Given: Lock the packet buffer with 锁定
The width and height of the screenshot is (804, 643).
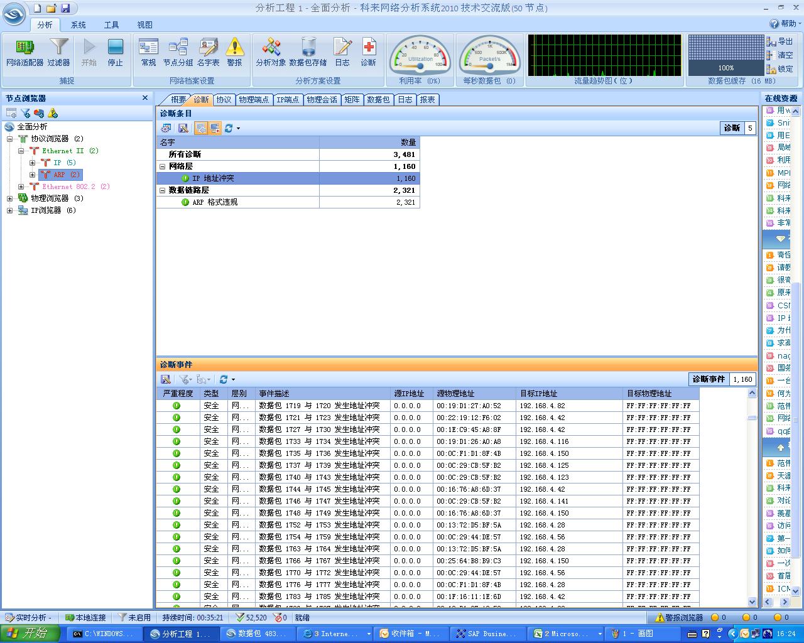Looking at the screenshot, I should [x=780, y=69].
